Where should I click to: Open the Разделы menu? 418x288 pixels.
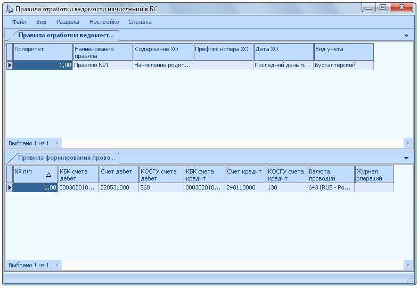pos(68,22)
